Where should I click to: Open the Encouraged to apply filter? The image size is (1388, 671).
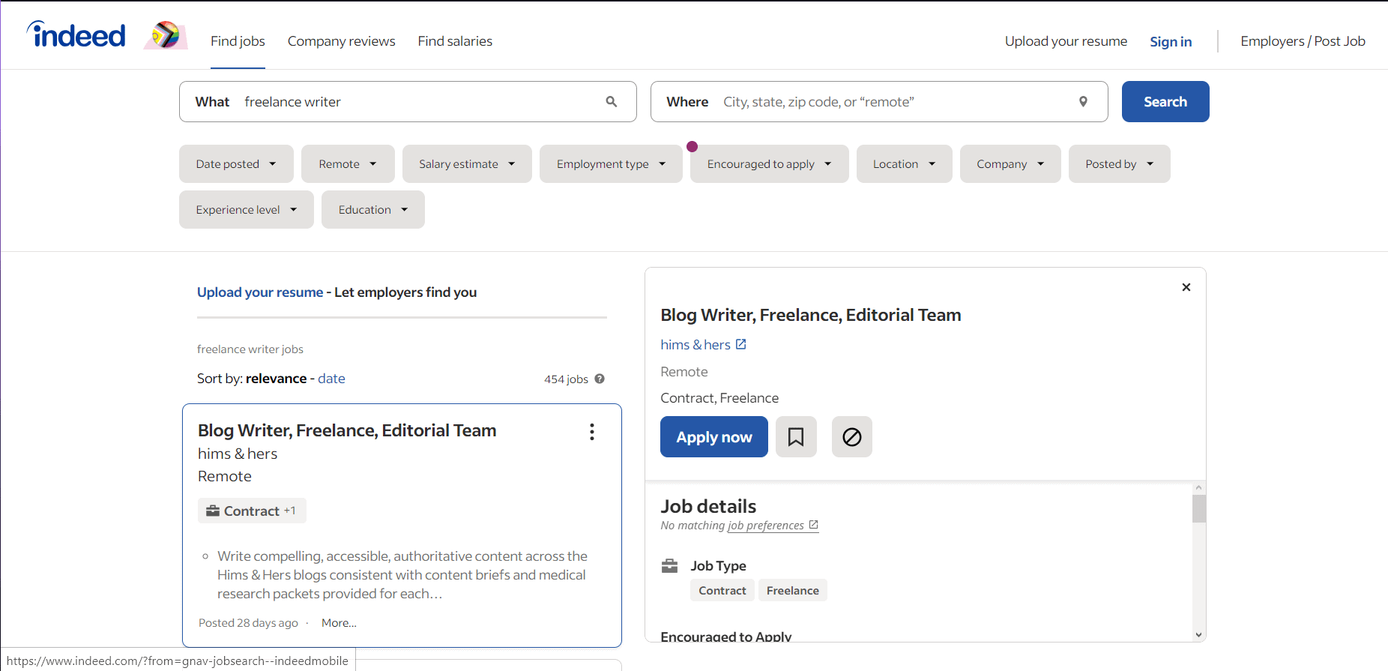point(769,164)
